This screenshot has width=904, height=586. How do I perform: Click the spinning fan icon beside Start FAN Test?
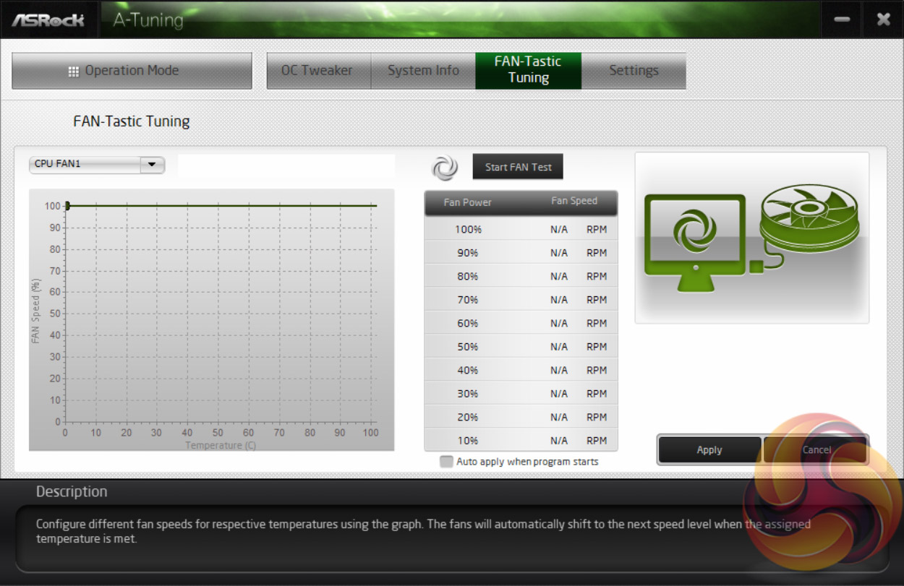445,168
